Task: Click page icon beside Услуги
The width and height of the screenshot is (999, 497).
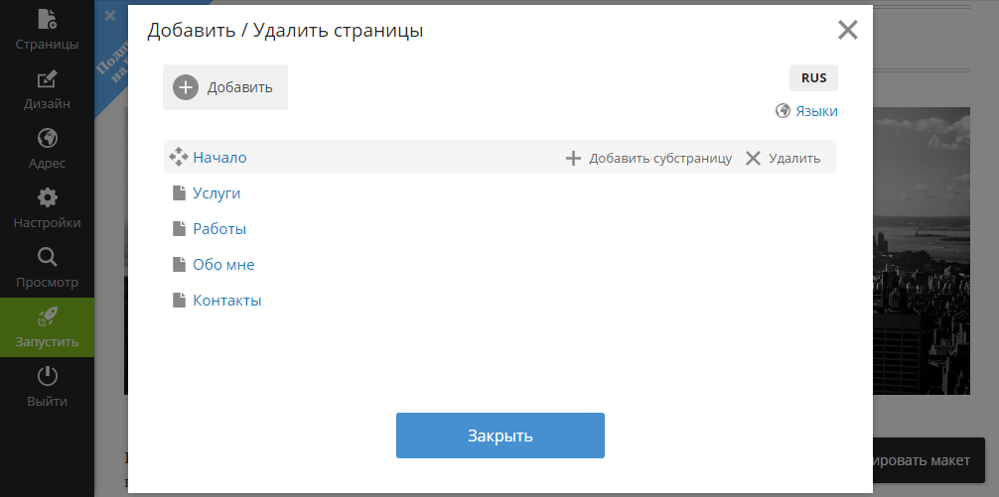Action: click(179, 192)
